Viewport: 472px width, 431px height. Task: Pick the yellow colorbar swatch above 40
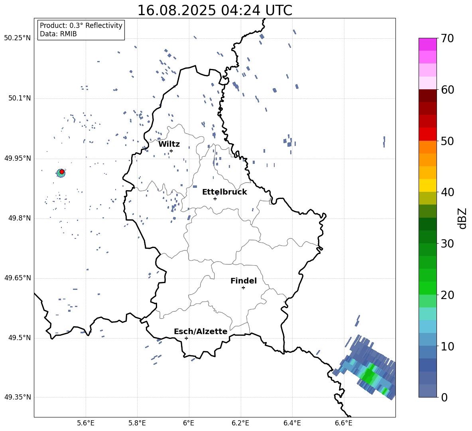[427, 185]
